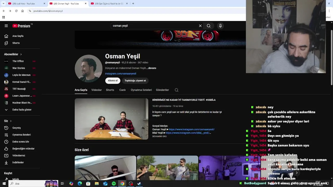Clear the search box with the X
Screen dimensions: 333x187
[200, 26]
